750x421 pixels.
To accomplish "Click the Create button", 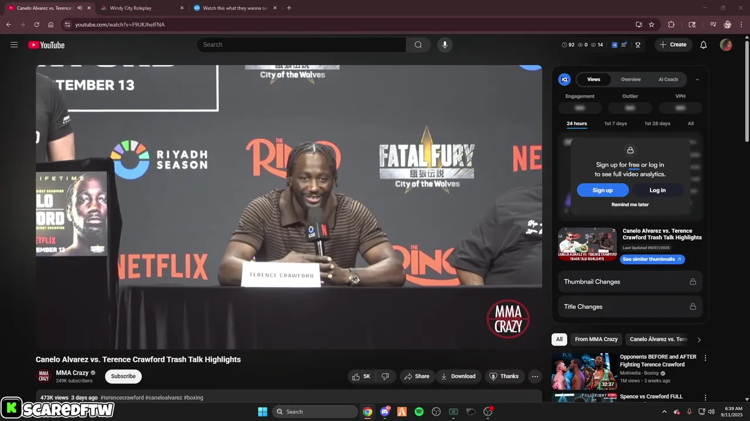I will pos(673,44).
